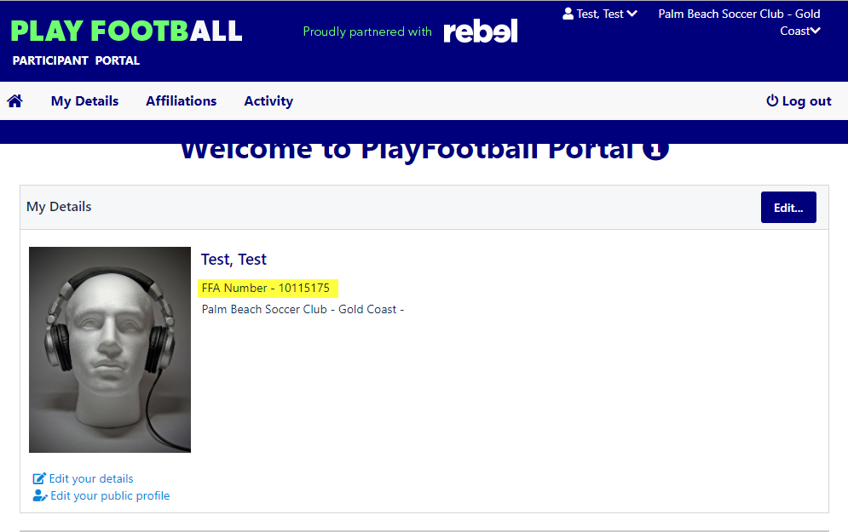The image size is (848, 532).
Task: Click Palm Beach Soccer Club - Gold Coast line
Action: click(303, 310)
